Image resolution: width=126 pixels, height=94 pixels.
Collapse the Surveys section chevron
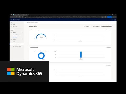tap(23, 32)
